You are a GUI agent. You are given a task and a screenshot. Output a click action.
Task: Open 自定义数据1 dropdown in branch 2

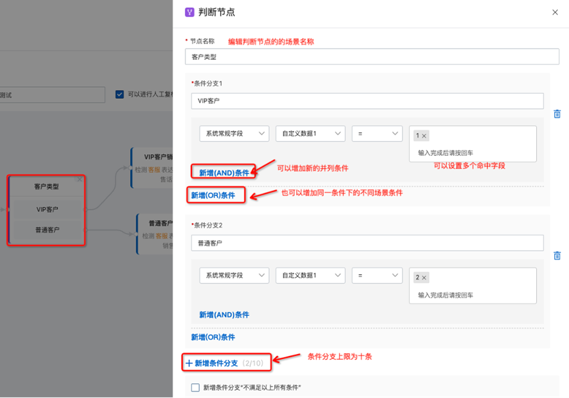click(x=310, y=276)
